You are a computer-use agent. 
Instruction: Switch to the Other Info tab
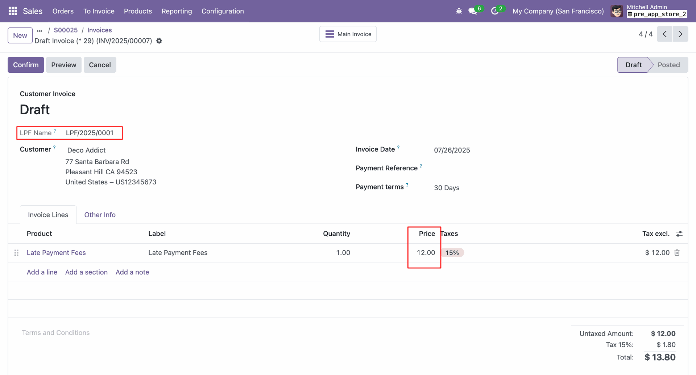100,215
